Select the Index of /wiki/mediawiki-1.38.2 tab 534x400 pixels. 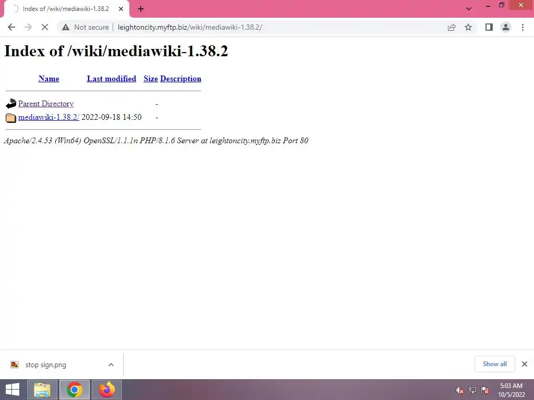tap(66, 9)
